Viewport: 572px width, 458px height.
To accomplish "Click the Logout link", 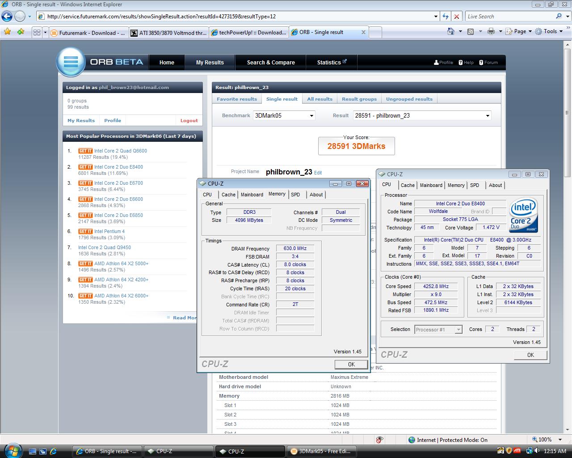I will (x=189, y=121).
